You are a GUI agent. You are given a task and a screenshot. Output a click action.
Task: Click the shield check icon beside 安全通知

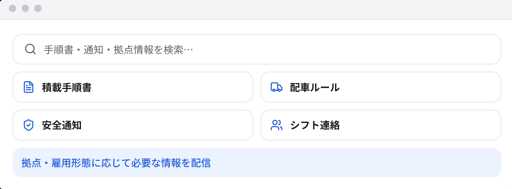point(29,125)
